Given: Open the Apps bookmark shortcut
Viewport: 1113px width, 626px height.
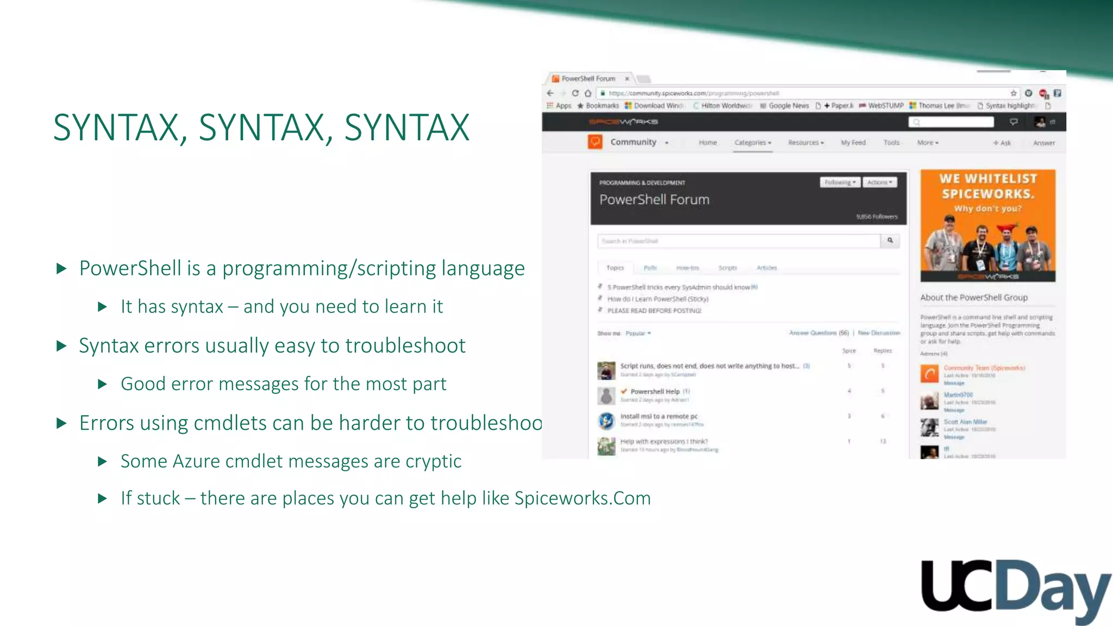Looking at the screenshot, I should [559, 105].
